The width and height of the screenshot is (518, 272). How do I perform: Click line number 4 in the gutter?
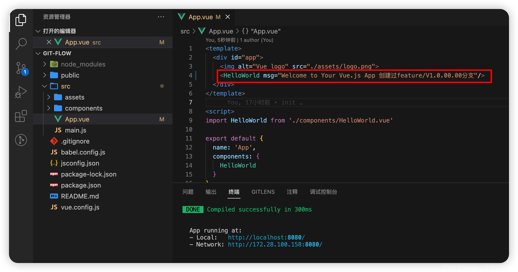tap(190, 75)
